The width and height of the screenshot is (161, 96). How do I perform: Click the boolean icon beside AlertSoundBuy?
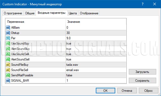tap(8, 49)
